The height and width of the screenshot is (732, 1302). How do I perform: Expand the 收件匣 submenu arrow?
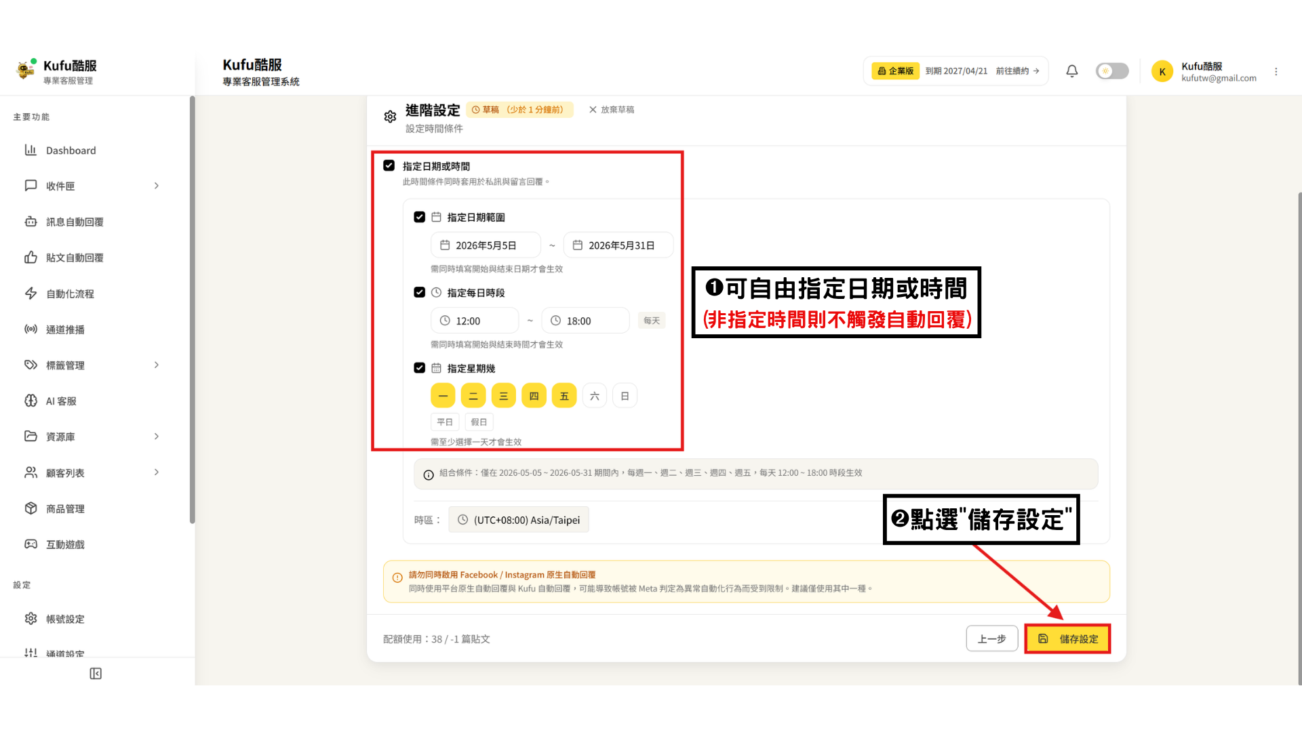pyautogui.click(x=157, y=186)
